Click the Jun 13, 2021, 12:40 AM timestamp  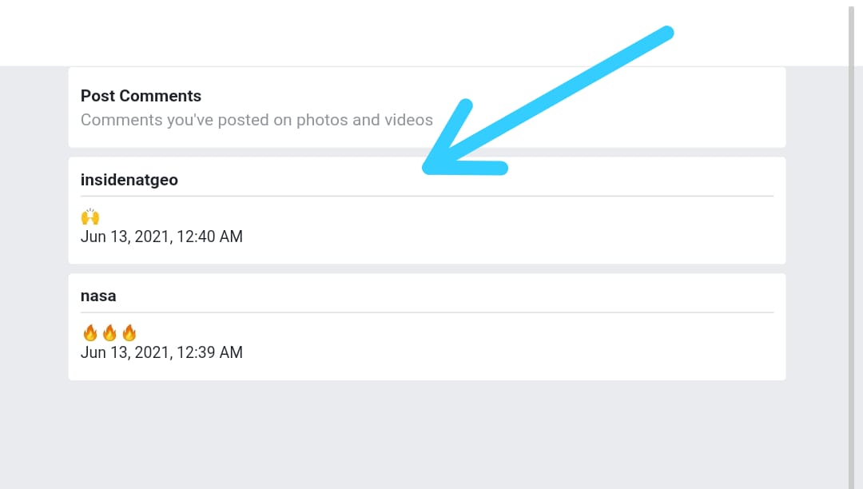(161, 237)
